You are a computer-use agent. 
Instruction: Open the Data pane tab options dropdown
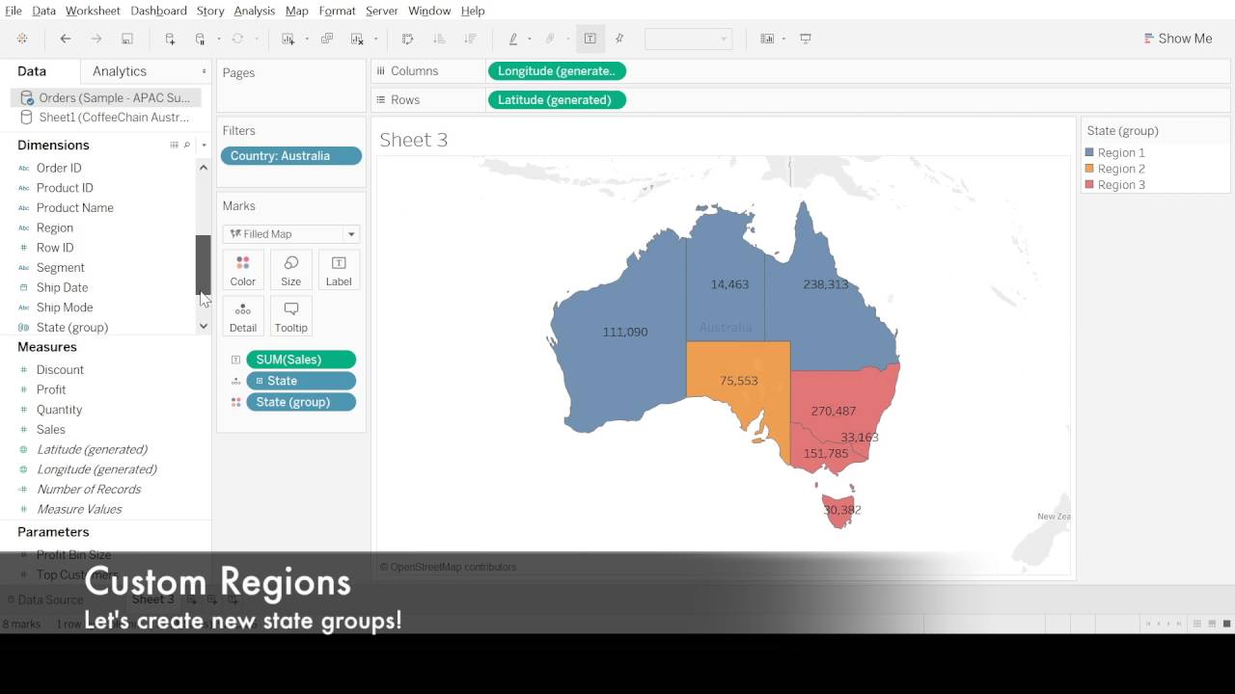pyautogui.click(x=204, y=71)
